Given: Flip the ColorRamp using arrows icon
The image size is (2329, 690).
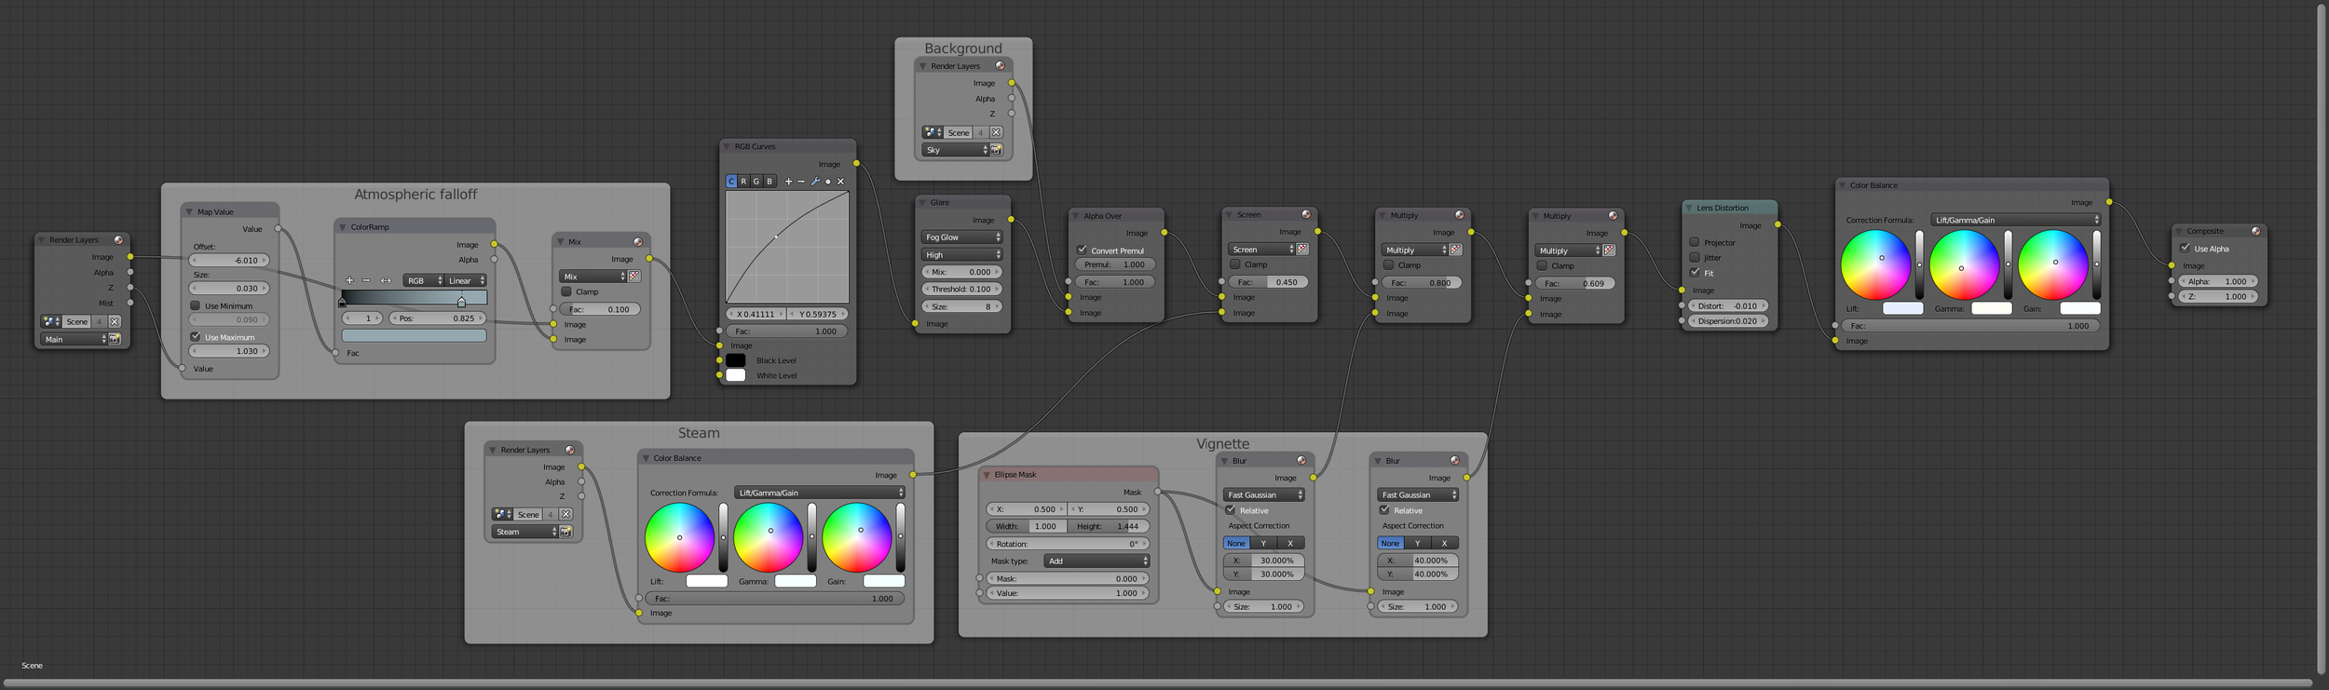Looking at the screenshot, I should coord(386,280).
